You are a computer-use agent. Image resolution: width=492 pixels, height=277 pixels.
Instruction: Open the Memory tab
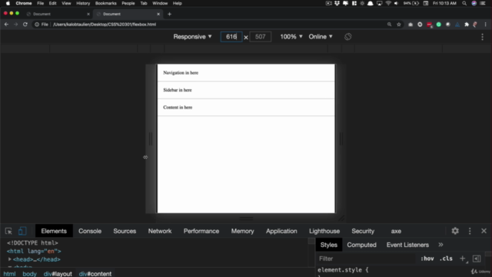pyautogui.click(x=242, y=231)
